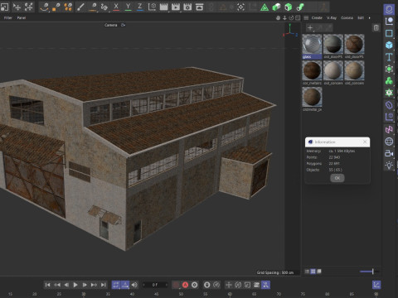398x298 pixels.
Task: Toggle the red autokeying A button
Action: pos(185,285)
